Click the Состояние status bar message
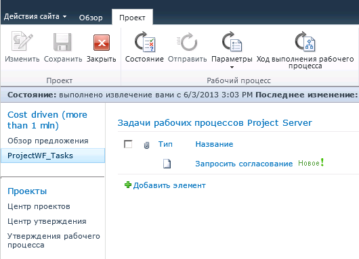Image resolution: width=359 pixels, height=259 pixels. [130, 95]
